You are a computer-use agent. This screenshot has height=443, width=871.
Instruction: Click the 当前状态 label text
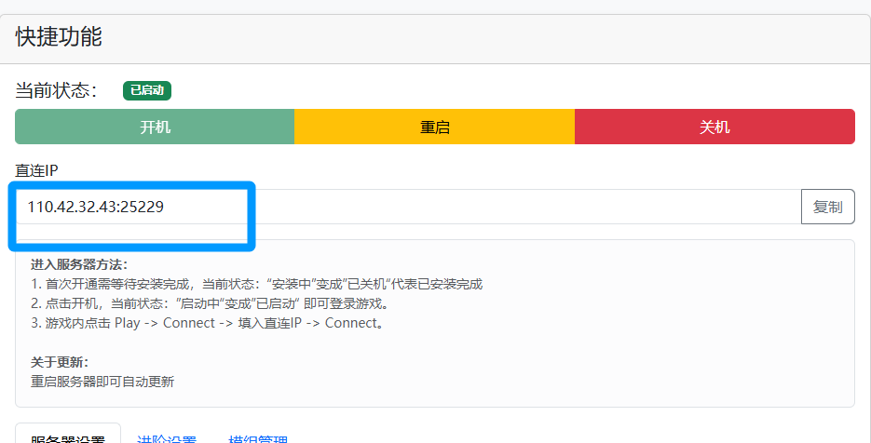coord(57,90)
